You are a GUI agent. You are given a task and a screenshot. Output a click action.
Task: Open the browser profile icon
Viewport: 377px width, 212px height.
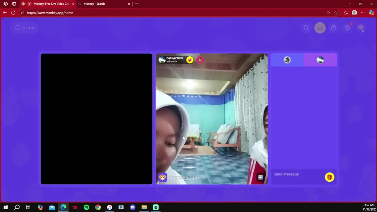[x=354, y=13]
